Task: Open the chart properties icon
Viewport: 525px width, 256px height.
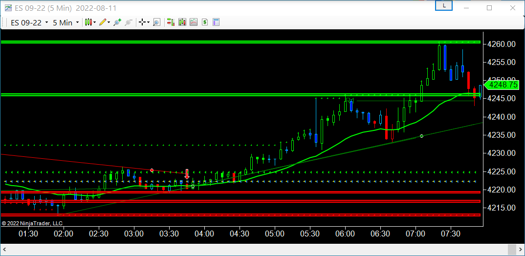Action: [x=216, y=22]
